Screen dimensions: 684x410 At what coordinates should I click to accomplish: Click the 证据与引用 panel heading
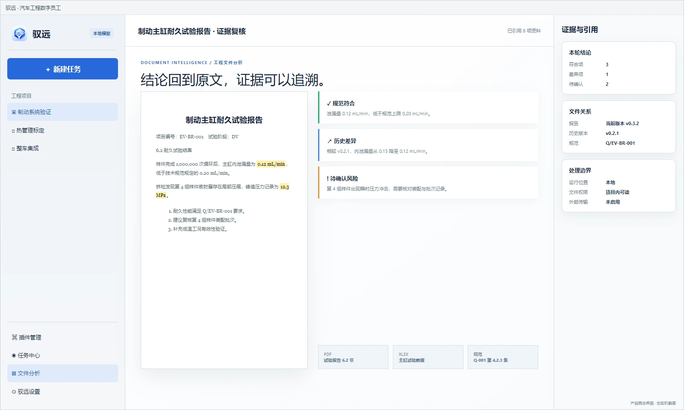580,29
